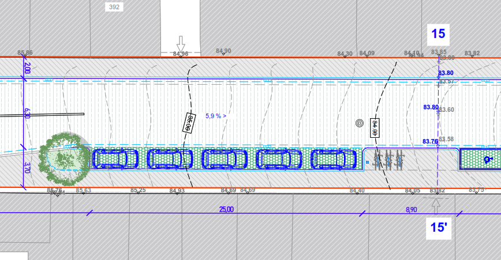Select the middle car in the parking row
501x260 pixels.
224,159
